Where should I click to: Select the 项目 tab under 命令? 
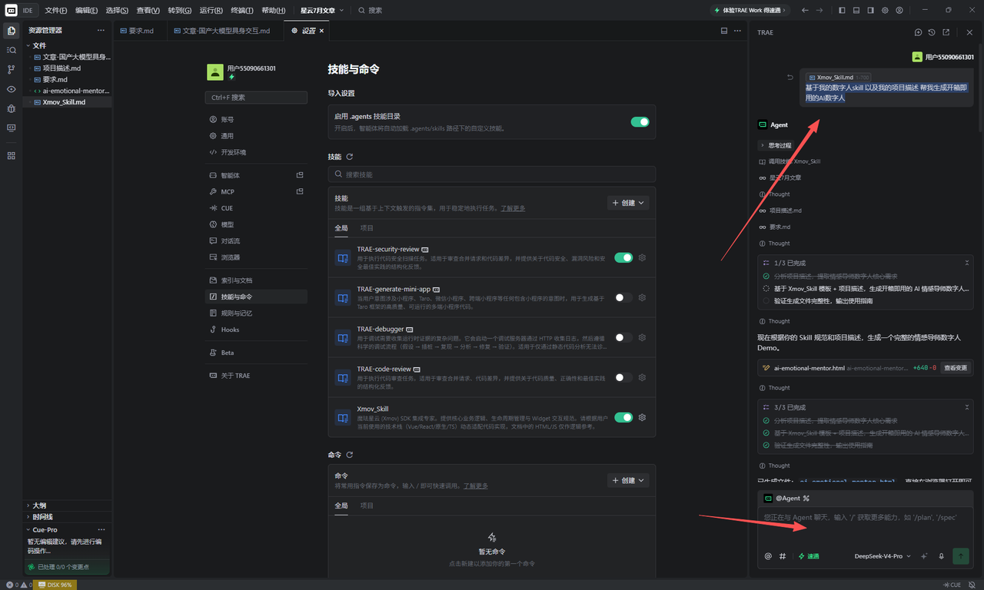(367, 505)
